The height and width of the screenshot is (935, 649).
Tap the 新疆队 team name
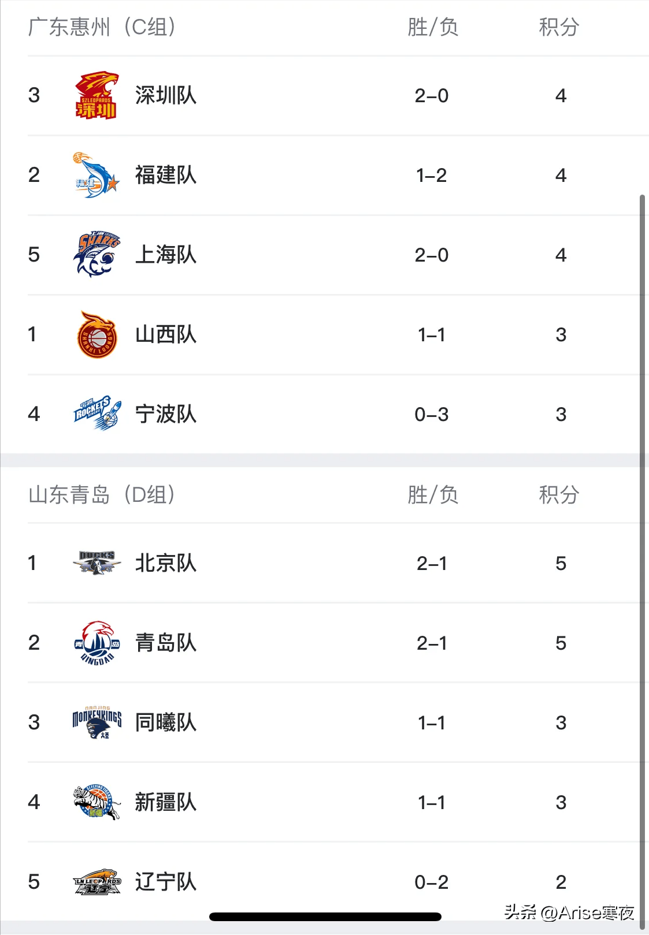coord(166,802)
